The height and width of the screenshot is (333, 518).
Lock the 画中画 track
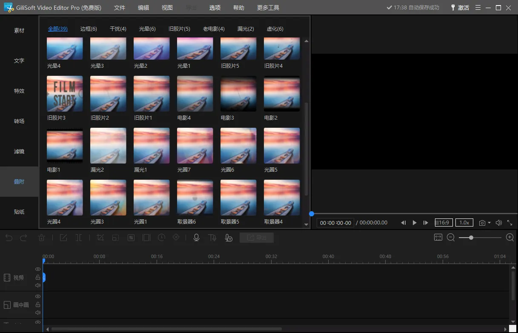38,304
